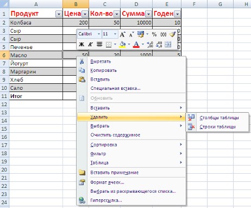Screen dimensions: 251x208
Task: Click the Copy icon in context menu
Action: 81,70
